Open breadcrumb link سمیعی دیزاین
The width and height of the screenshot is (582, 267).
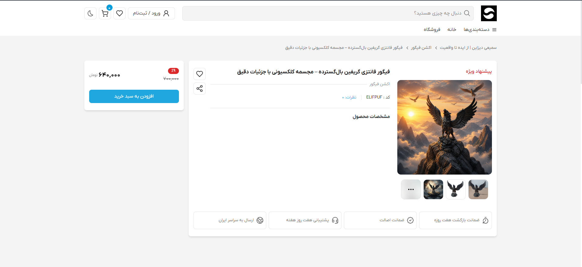[468, 48]
